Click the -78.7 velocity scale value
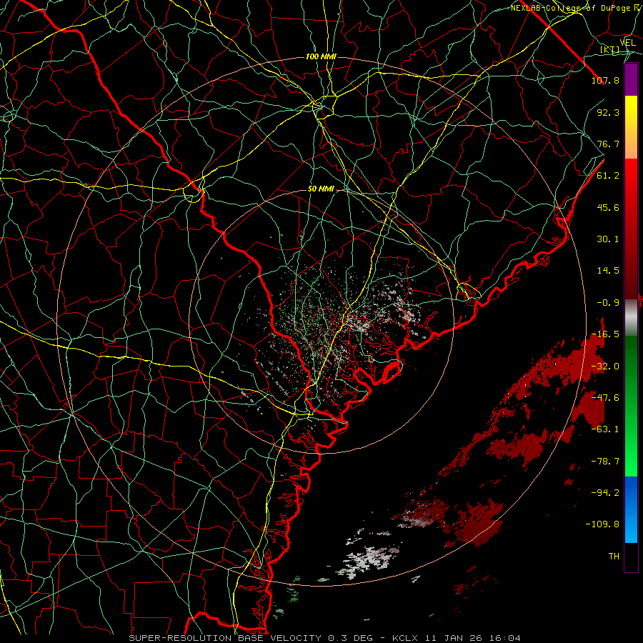The width and height of the screenshot is (643, 643). tap(605, 462)
